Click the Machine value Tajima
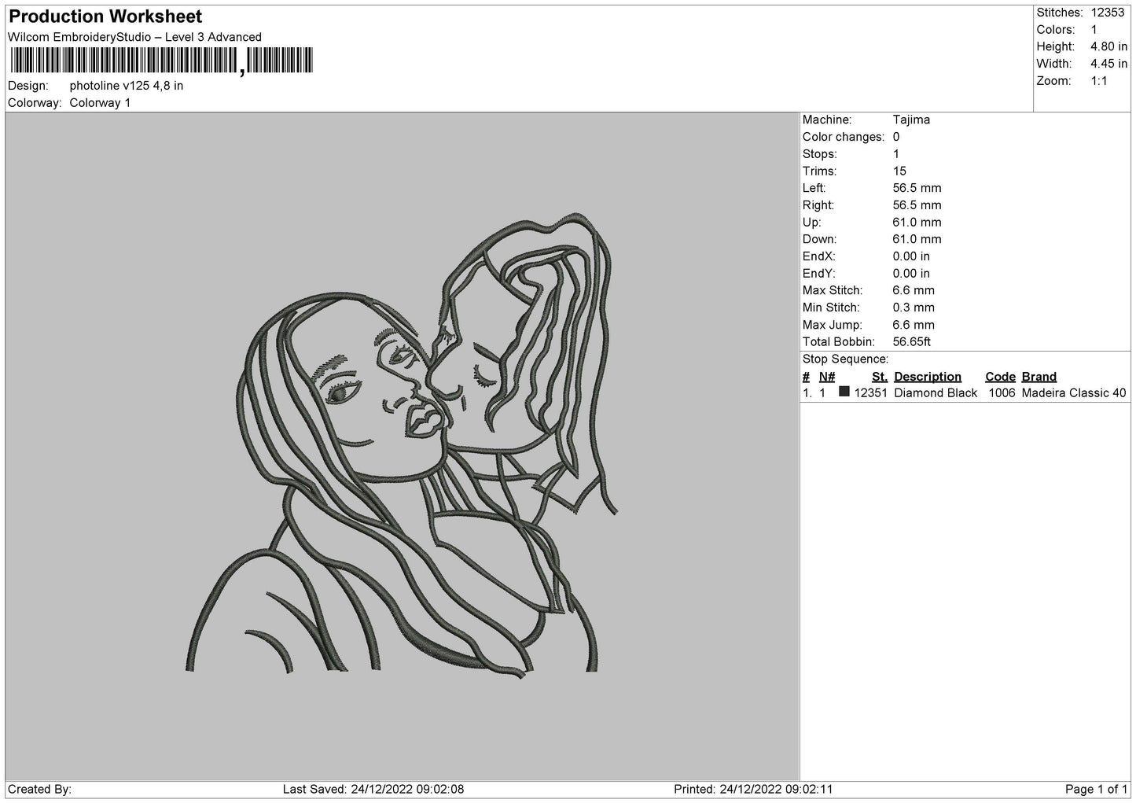 911,120
